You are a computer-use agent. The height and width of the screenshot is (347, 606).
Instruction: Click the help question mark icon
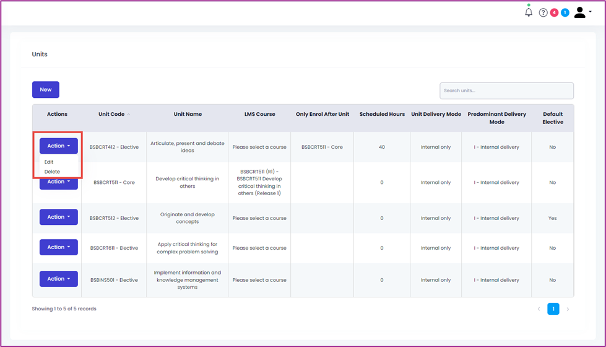543,13
